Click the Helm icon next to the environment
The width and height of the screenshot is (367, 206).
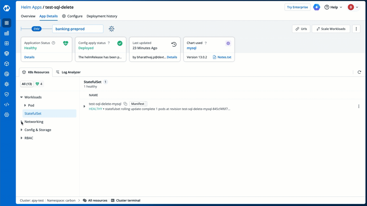(111, 29)
